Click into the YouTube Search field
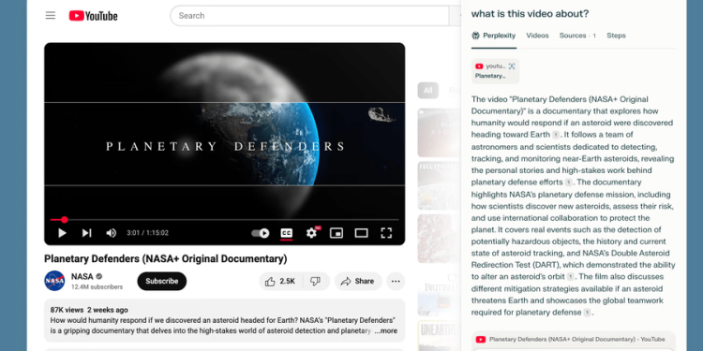Image resolution: width=703 pixels, height=351 pixels. click(309, 16)
